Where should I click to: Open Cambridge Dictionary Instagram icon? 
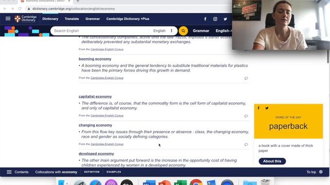point(215,19)
